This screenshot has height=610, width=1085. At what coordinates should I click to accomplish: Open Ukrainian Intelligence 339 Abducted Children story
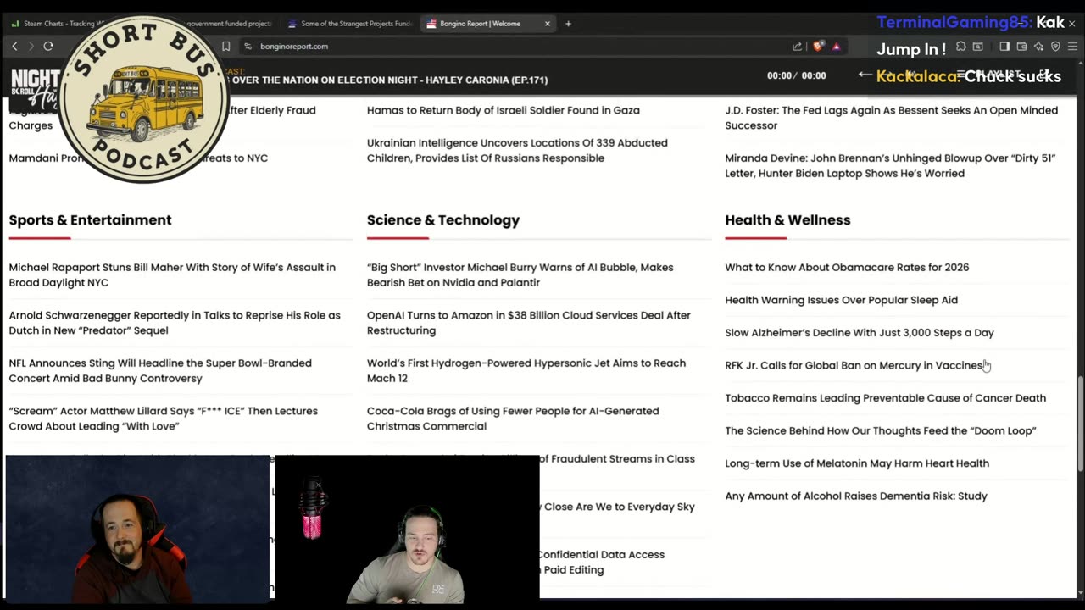tap(517, 151)
